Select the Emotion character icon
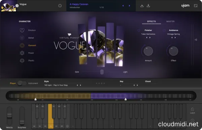 tap(22, 30)
